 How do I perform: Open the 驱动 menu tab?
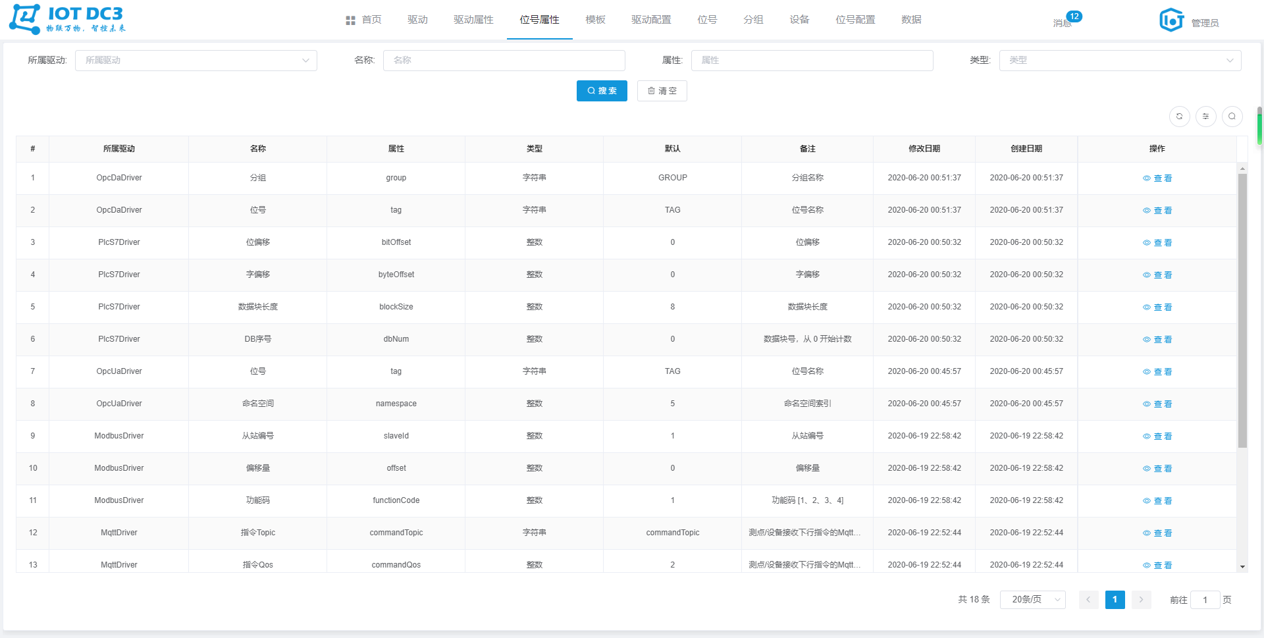coord(417,20)
